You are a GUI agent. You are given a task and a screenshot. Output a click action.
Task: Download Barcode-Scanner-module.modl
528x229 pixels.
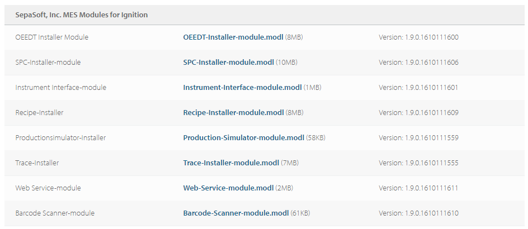pos(236,213)
